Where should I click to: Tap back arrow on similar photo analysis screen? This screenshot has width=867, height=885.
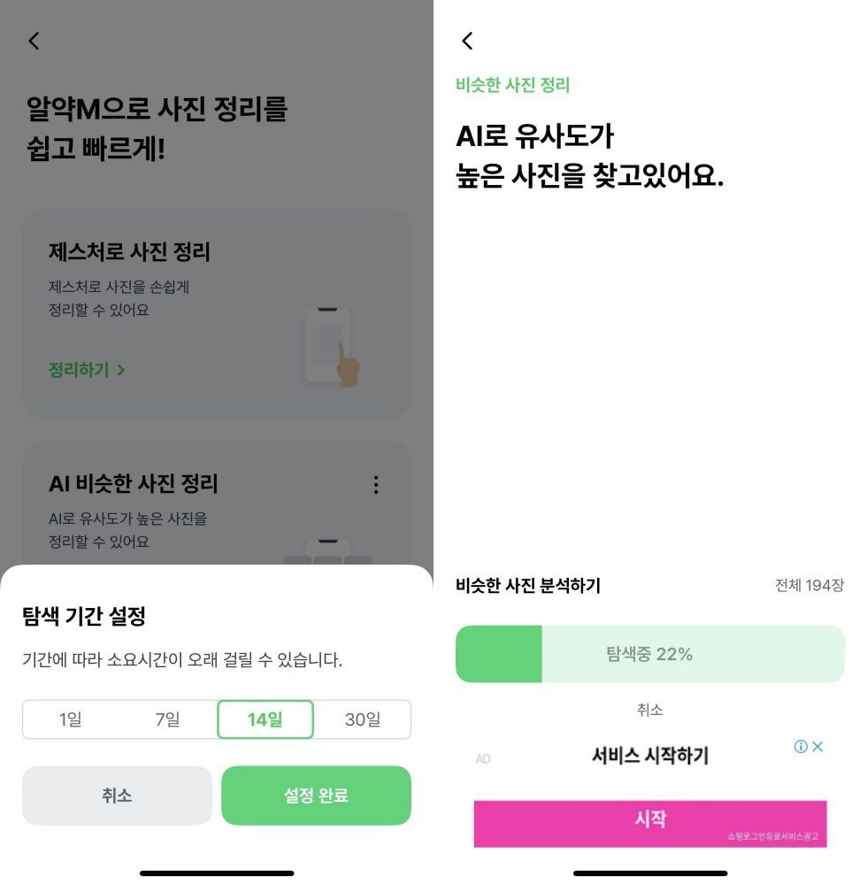tap(467, 41)
